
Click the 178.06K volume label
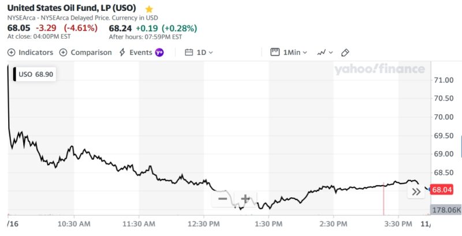(445, 210)
